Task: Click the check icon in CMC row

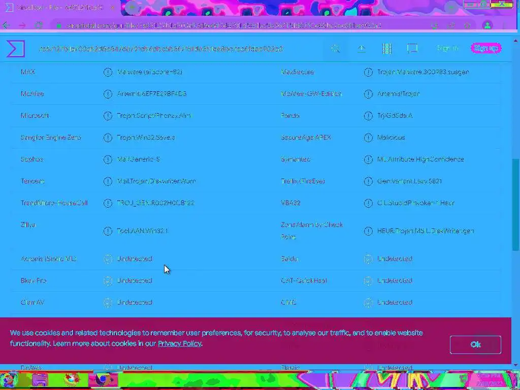Action: click(x=368, y=303)
